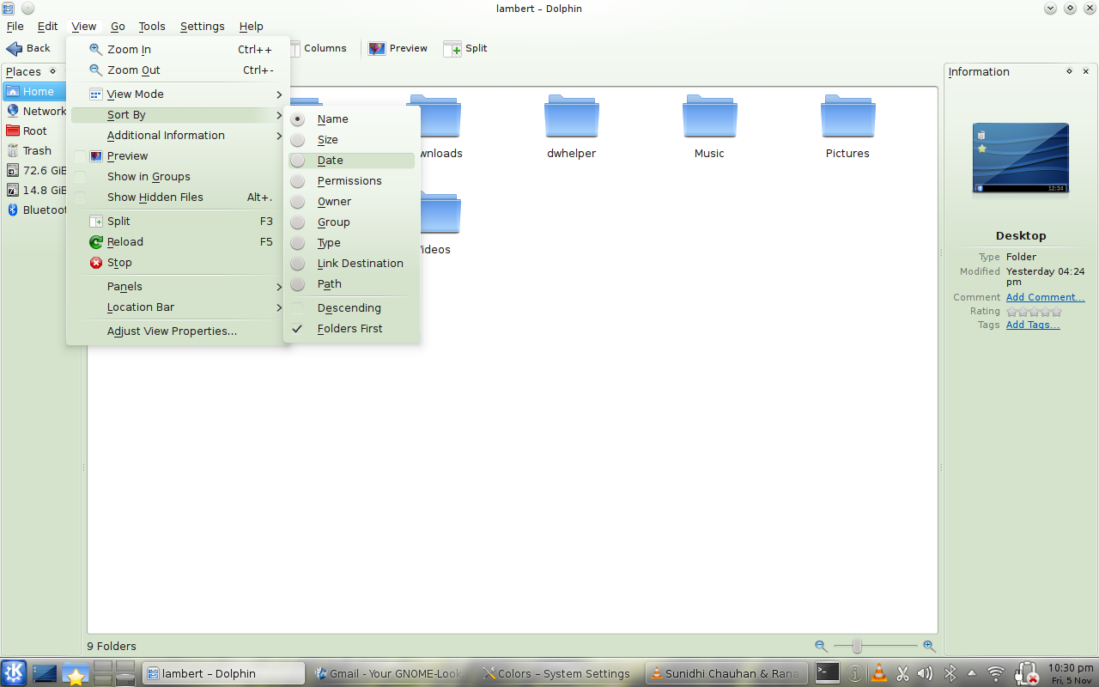
Task: Expand the Panels submenu
Action: (178, 287)
